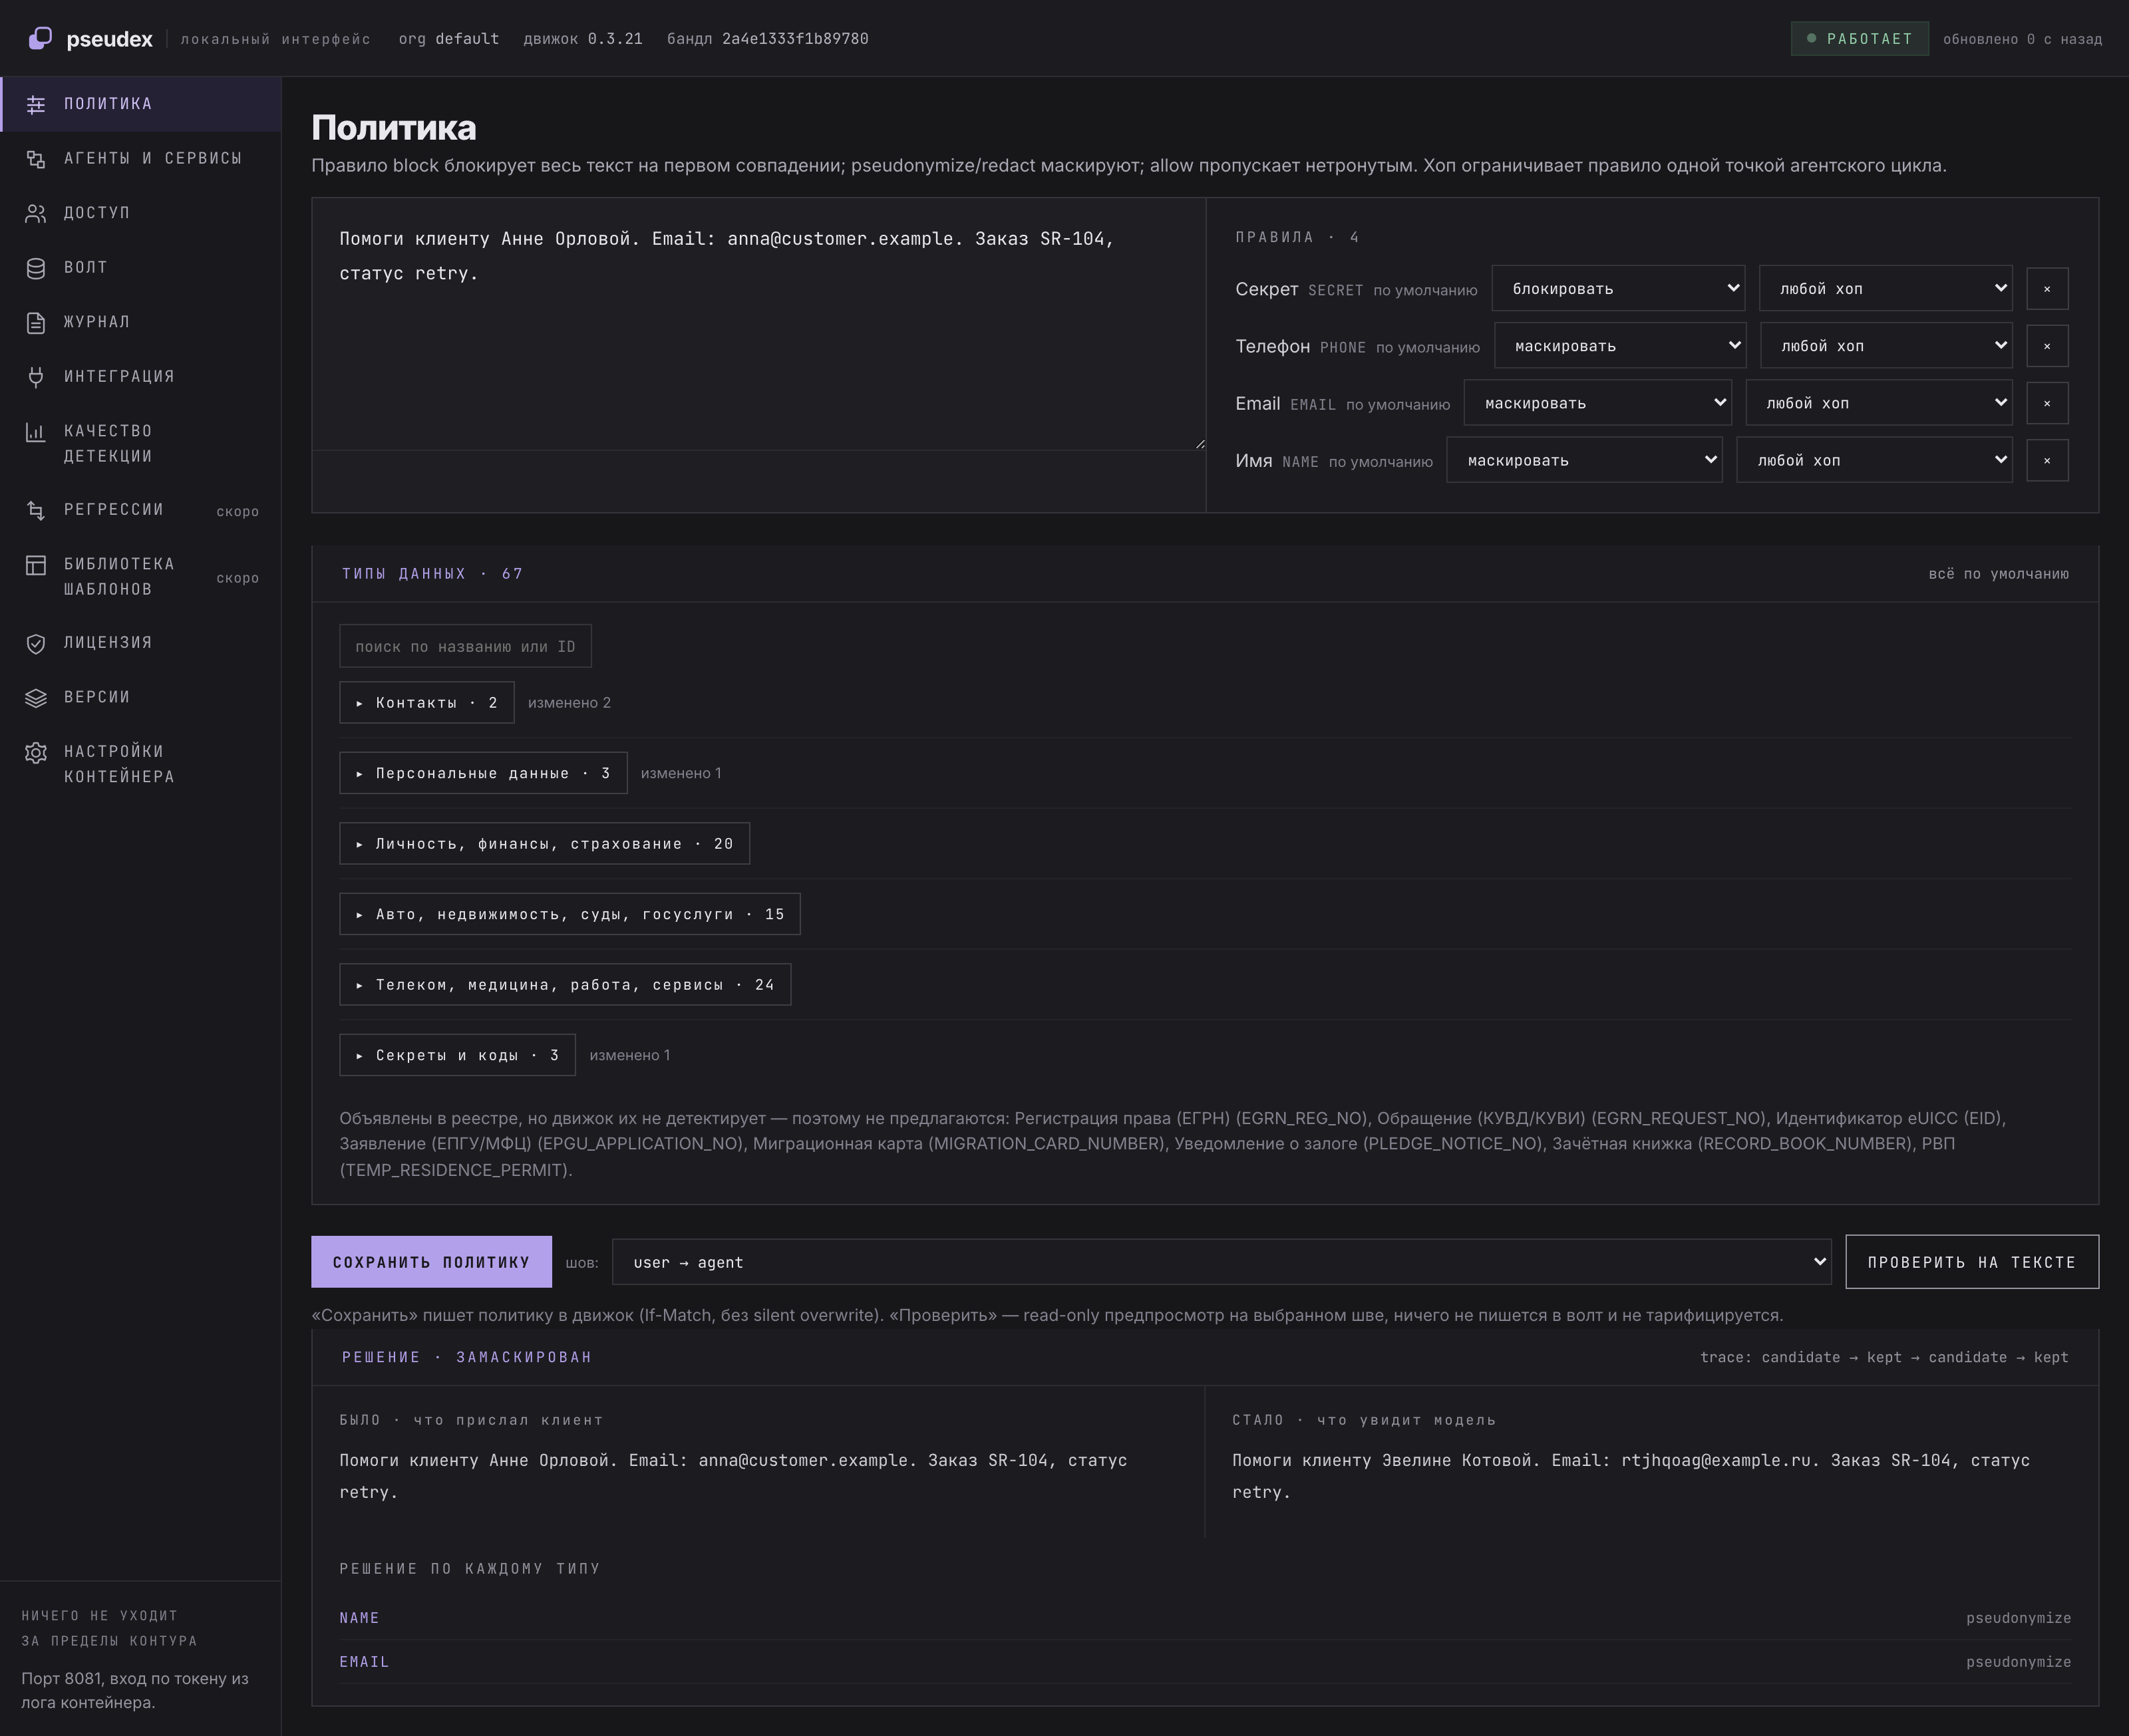Open Агенты и сервисы via its sidebar icon
The image size is (2129, 1736).
coord(36,158)
